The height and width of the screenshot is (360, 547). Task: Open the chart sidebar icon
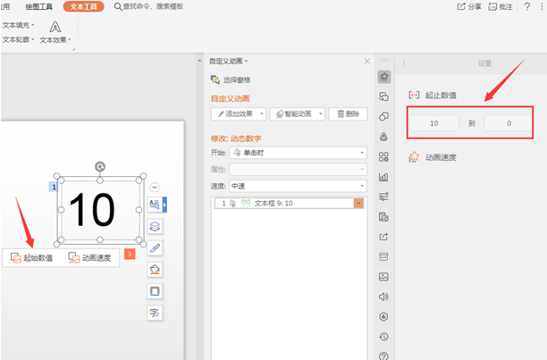coord(383,177)
